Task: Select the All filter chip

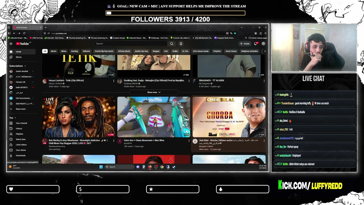Action: click(45, 51)
